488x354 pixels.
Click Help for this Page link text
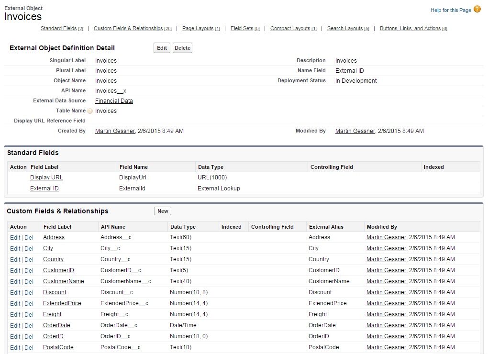[451, 11]
